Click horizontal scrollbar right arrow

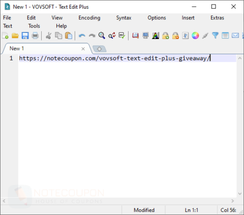[x=233, y=201]
